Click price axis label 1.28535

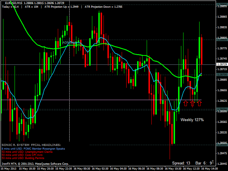pos(222,132)
